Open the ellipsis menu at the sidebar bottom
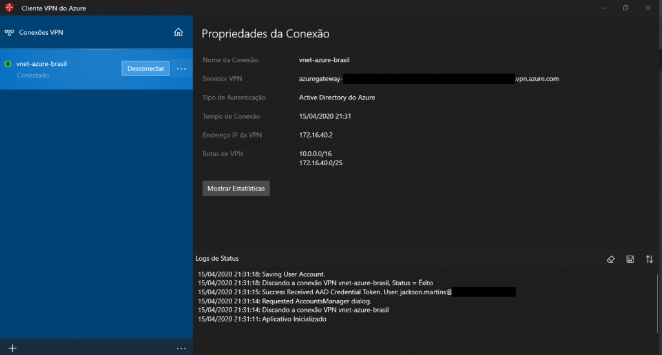 coord(181,348)
